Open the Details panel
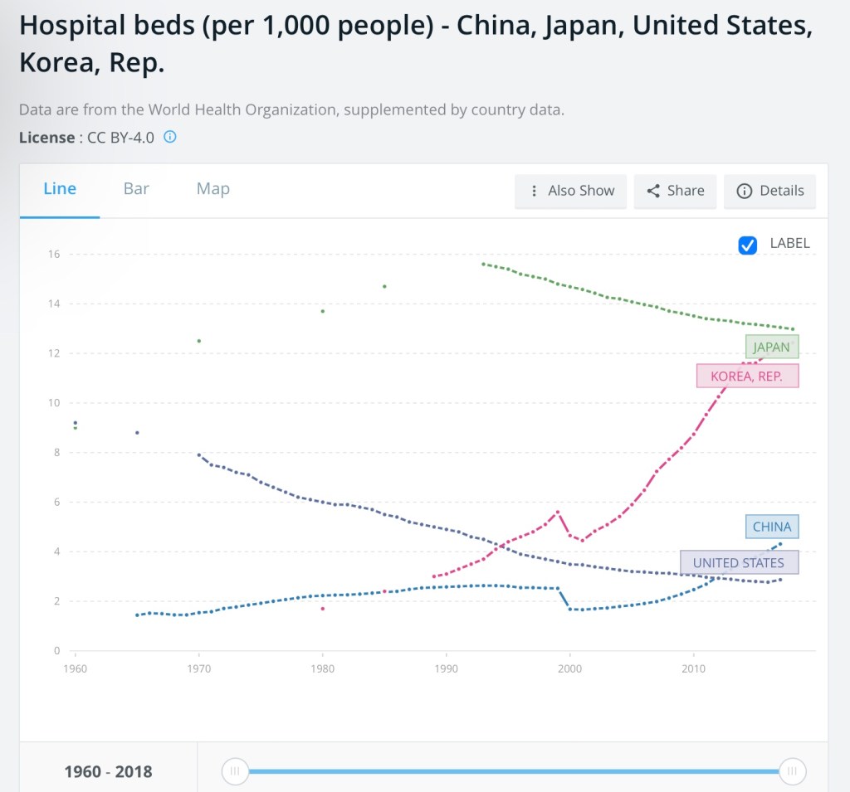 pos(781,191)
